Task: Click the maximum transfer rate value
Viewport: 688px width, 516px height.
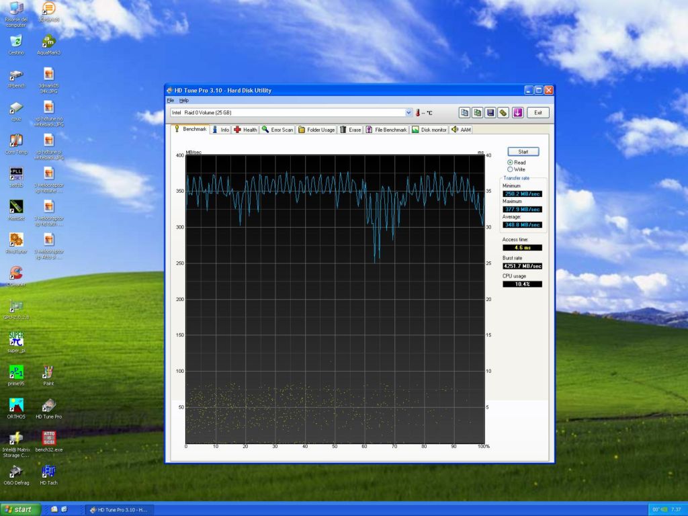Action: click(522, 210)
